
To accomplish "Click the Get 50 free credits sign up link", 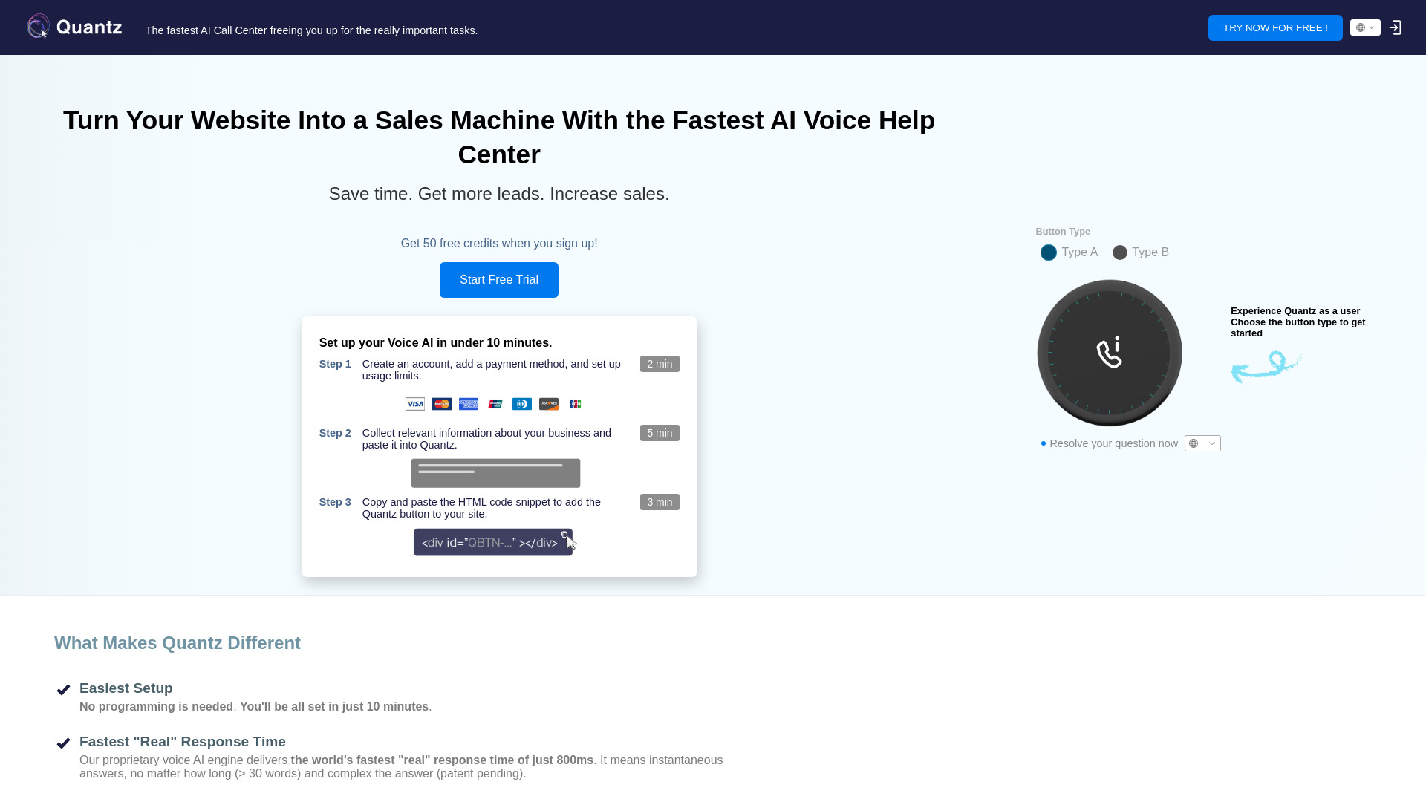I will pyautogui.click(x=498, y=243).
